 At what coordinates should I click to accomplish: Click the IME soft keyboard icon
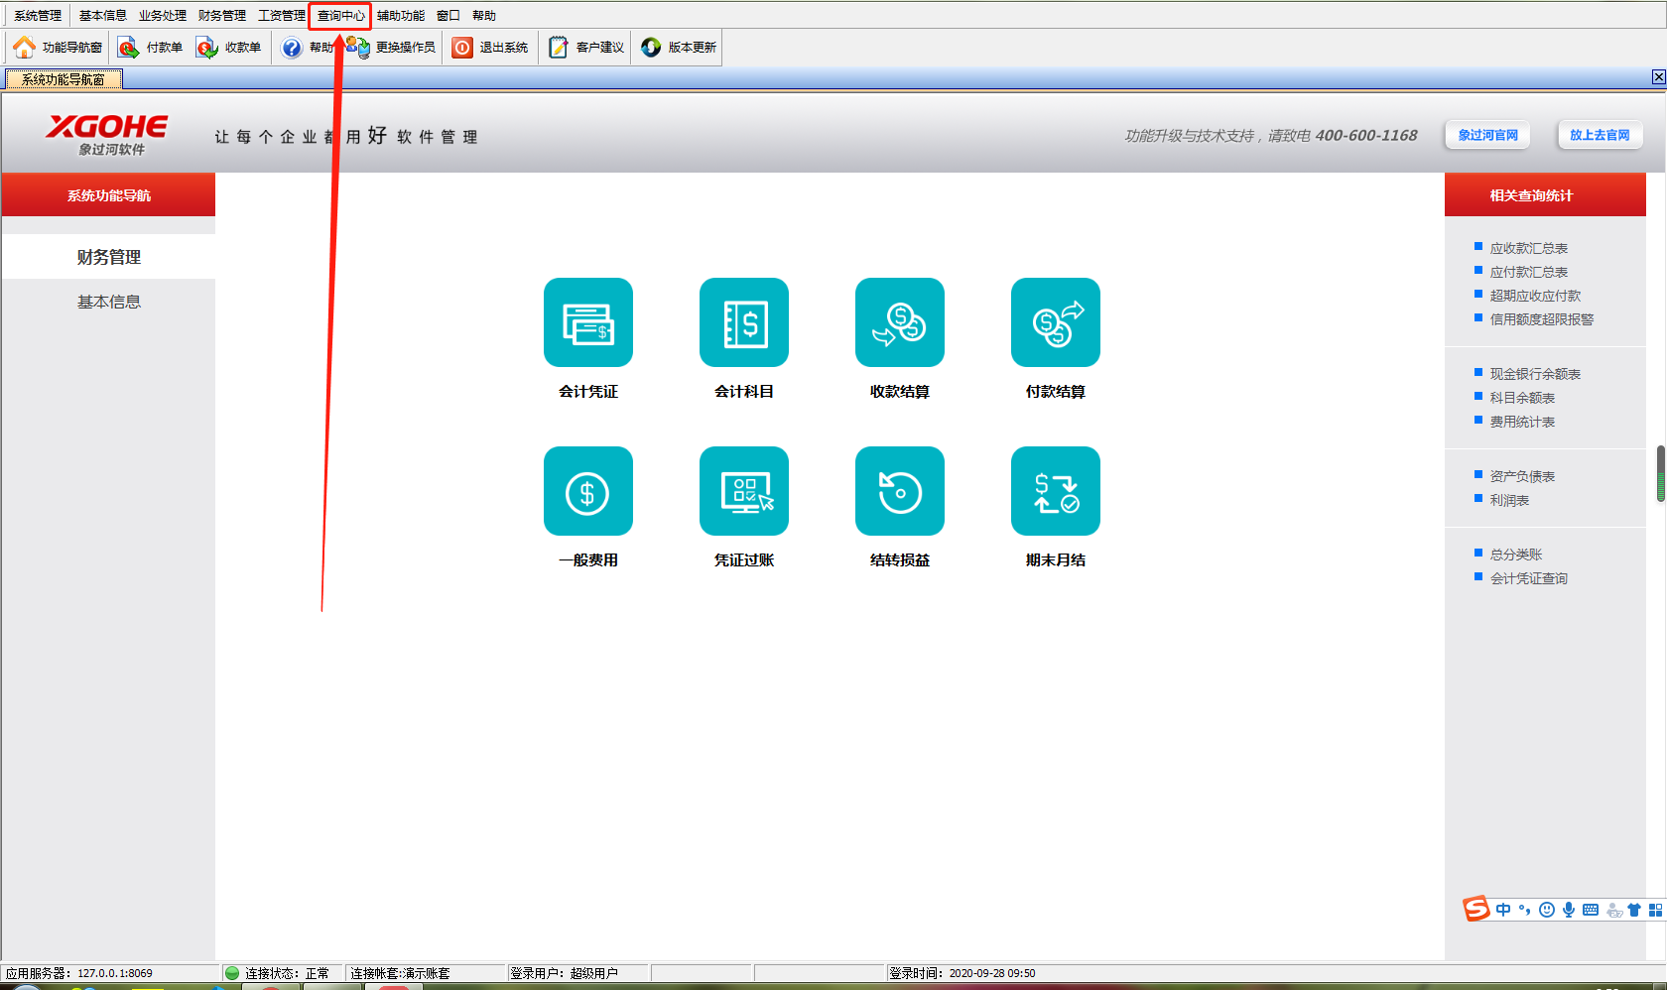tap(1591, 910)
